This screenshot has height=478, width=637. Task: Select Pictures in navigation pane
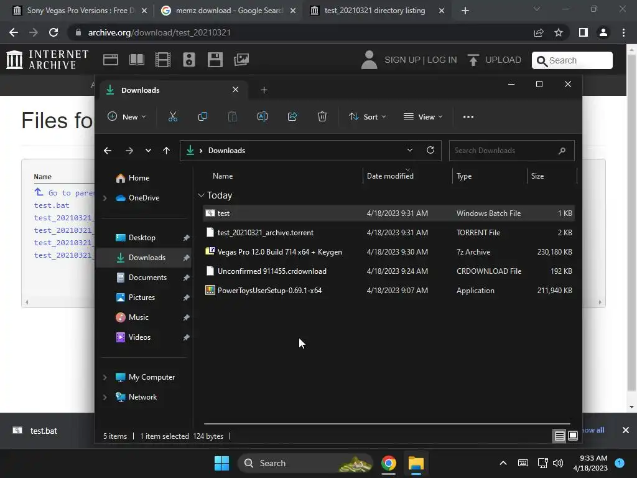[x=141, y=298]
